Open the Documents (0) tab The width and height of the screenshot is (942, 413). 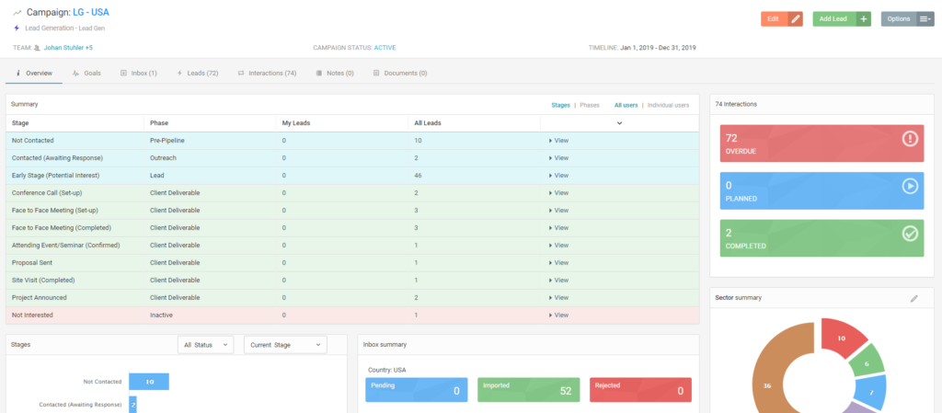point(400,74)
